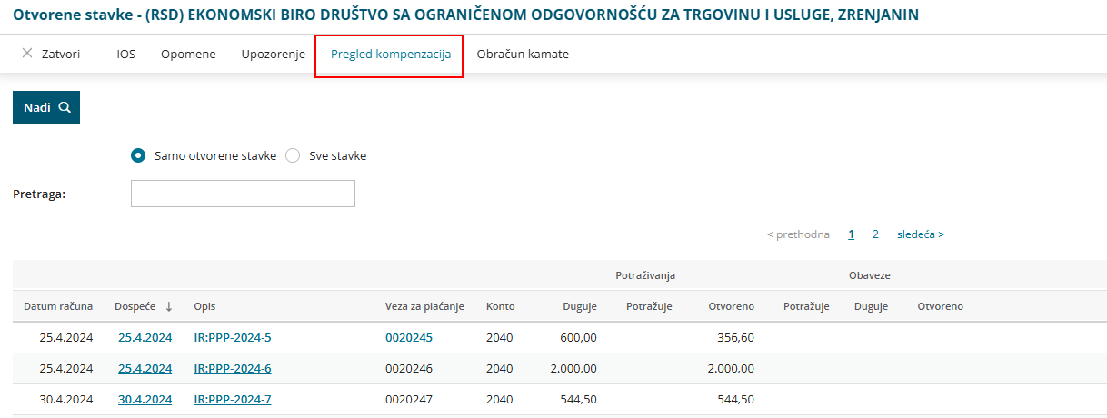Click the Potraživanja group header

[645, 275]
